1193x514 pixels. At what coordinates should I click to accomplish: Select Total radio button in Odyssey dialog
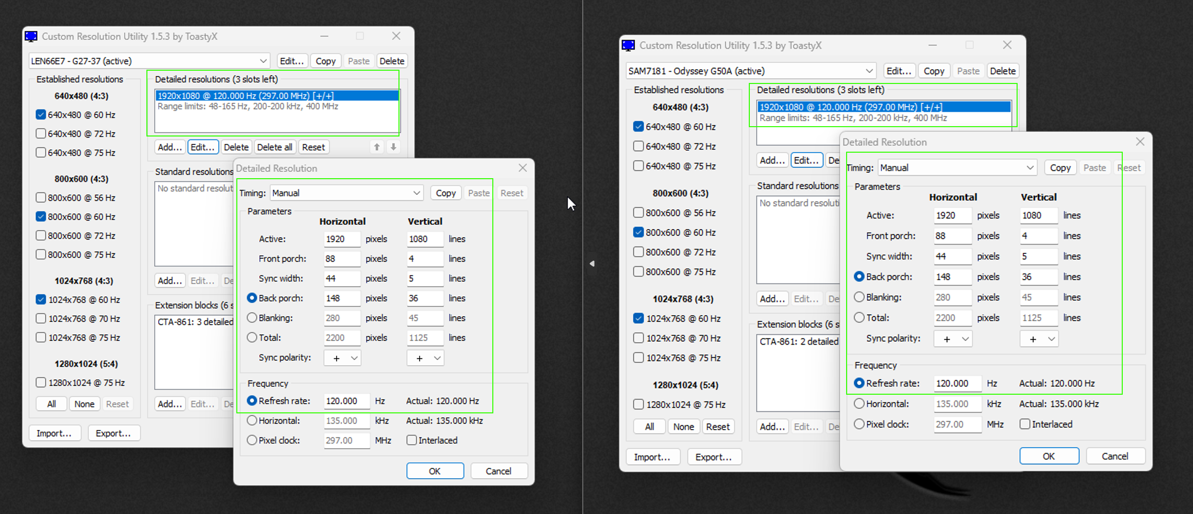pyautogui.click(x=859, y=318)
